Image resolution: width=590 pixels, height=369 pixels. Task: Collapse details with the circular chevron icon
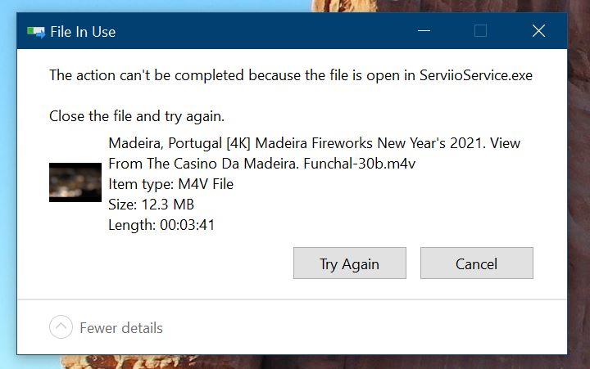[61, 328]
